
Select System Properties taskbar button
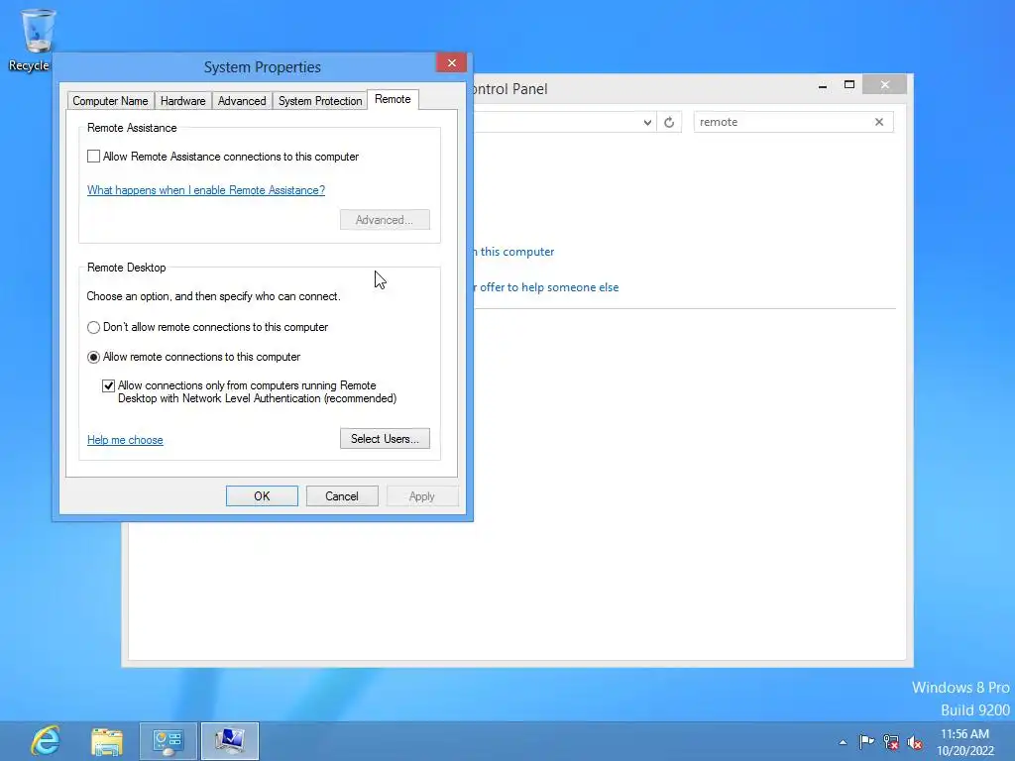pyautogui.click(x=230, y=741)
